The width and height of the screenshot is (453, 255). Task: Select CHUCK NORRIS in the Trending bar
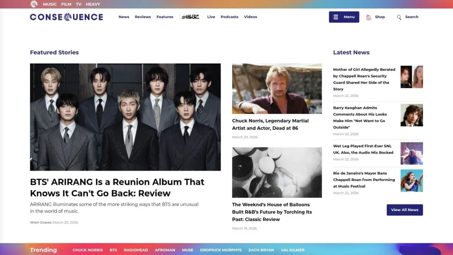[88, 250]
